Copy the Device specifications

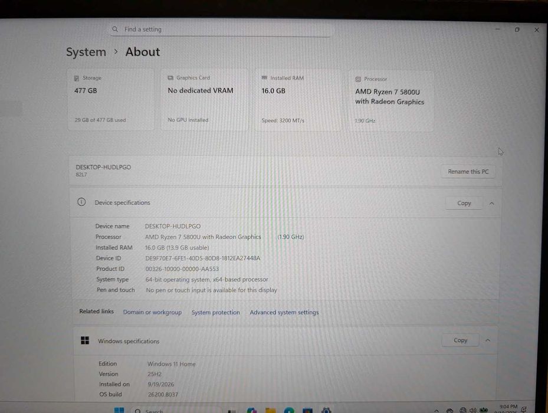(x=464, y=203)
